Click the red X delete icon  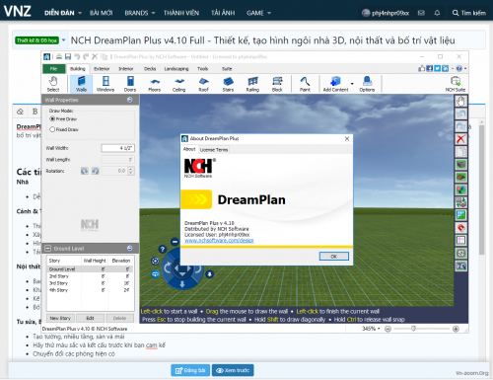[460, 139]
